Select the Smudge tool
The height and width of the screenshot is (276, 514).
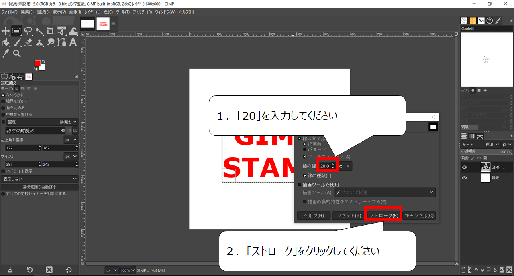pyautogui.click(x=51, y=42)
